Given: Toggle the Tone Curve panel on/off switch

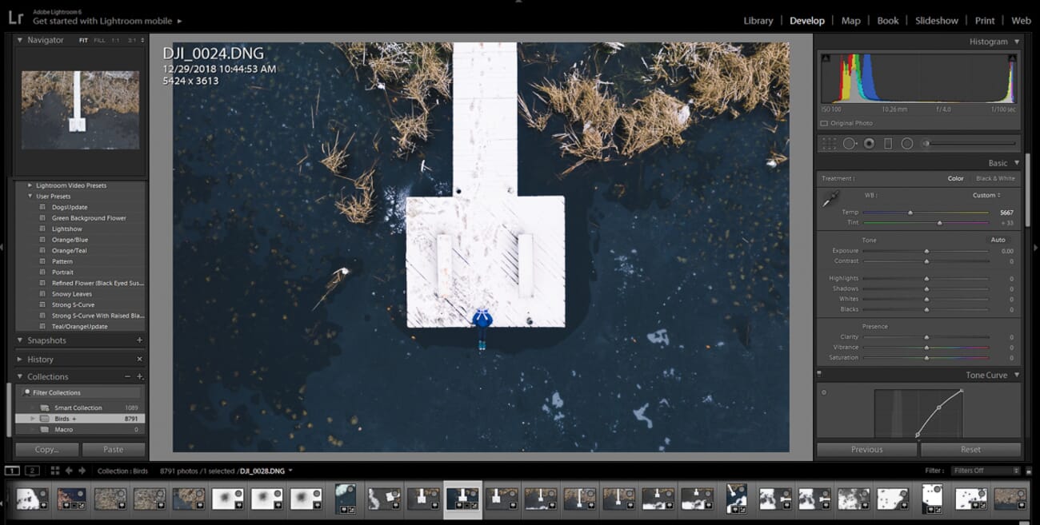Looking at the screenshot, I should 819,374.
